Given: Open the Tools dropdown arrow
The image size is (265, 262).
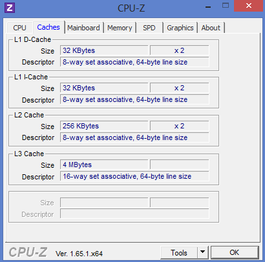Looking at the screenshot, I should [x=202, y=252].
